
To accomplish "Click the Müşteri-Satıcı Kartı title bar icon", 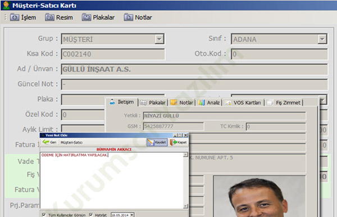I will click(x=6, y=5).
